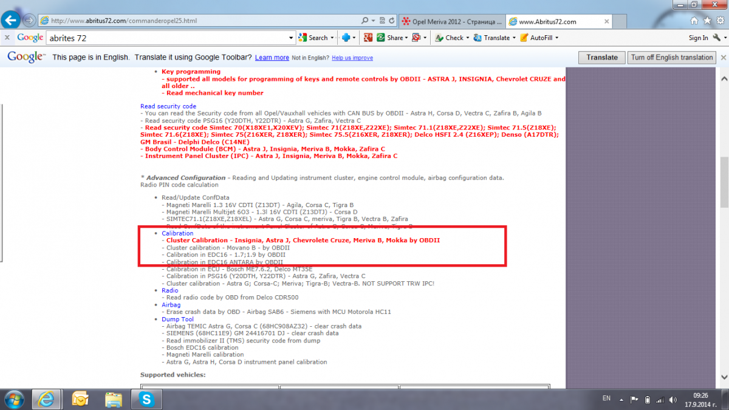Click the browser Forward arrow button
The width and height of the screenshot is (729, 410).
29,20
